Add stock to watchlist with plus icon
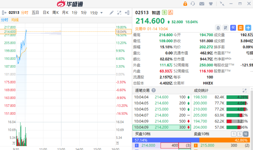 click(248, 28)
